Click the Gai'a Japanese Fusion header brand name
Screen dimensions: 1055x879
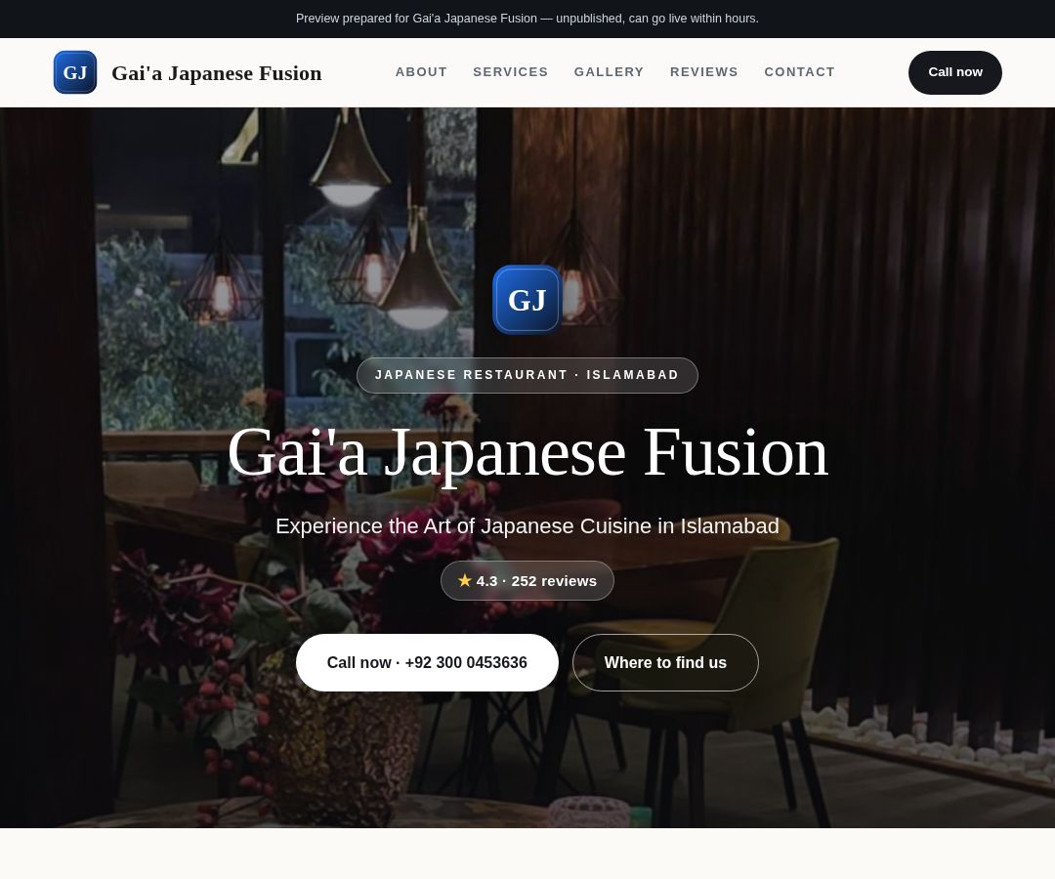coord(217,72)
